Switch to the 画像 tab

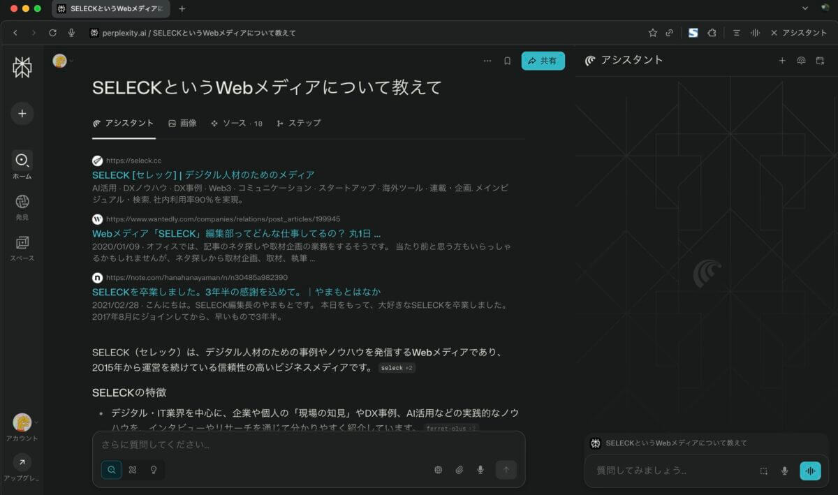[x=182, y=123]
